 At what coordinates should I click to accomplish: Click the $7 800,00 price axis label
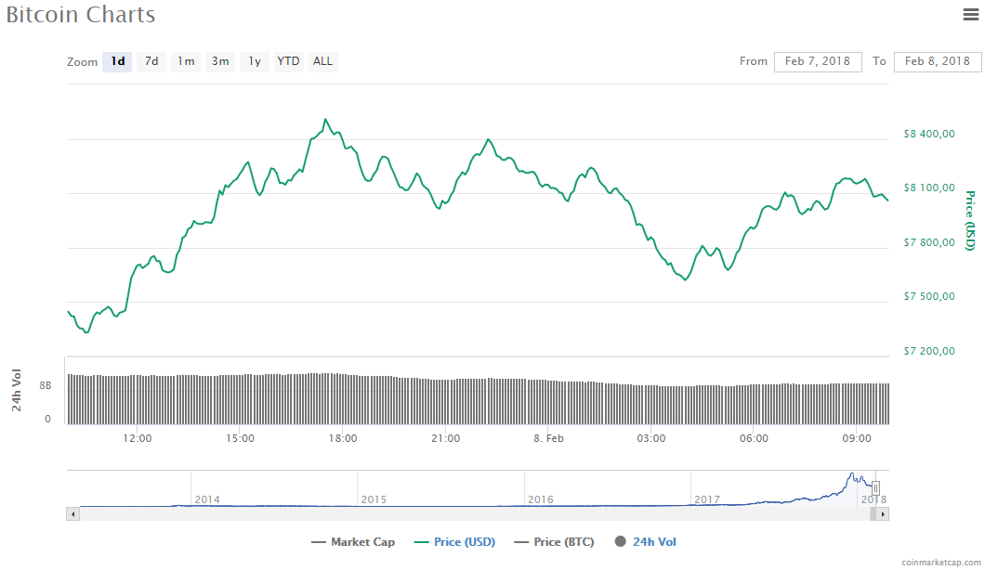(929, 242)
